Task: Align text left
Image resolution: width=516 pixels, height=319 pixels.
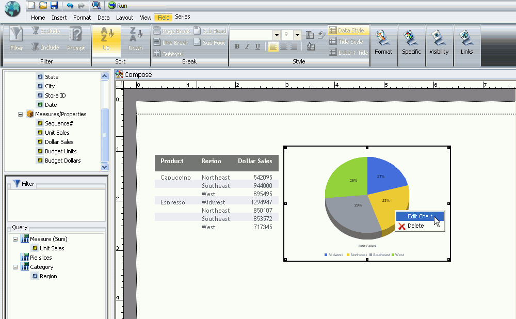Action: (273, 46)
